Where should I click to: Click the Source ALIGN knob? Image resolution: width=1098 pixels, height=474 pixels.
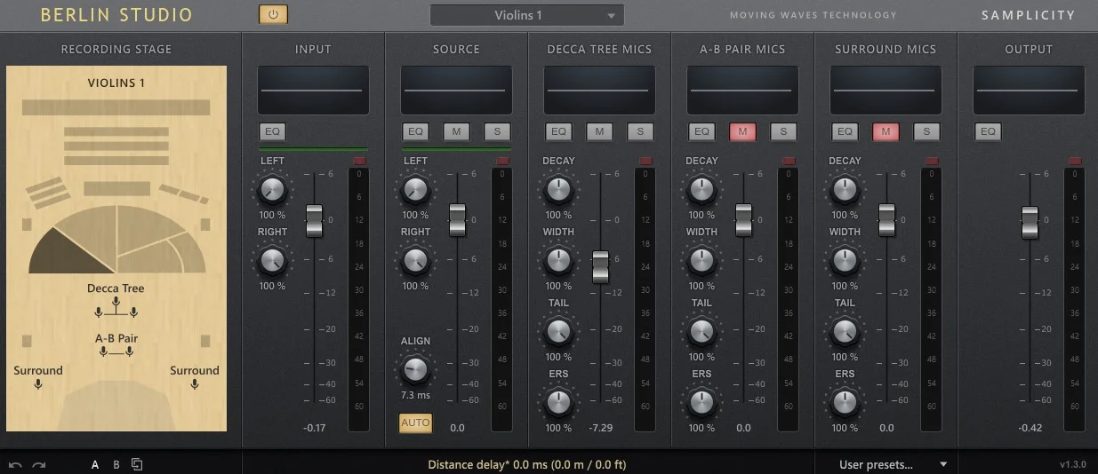pyautogui.click(x=415, y=369)
